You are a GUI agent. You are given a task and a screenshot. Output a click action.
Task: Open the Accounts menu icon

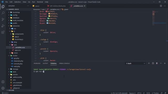pos(3,82)
